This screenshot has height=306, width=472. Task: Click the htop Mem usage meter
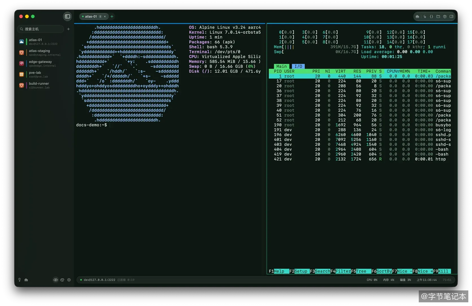pos(316,47)
